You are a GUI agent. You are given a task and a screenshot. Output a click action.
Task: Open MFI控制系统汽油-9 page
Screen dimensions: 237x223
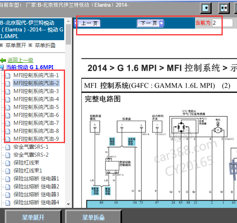[36, 139]
